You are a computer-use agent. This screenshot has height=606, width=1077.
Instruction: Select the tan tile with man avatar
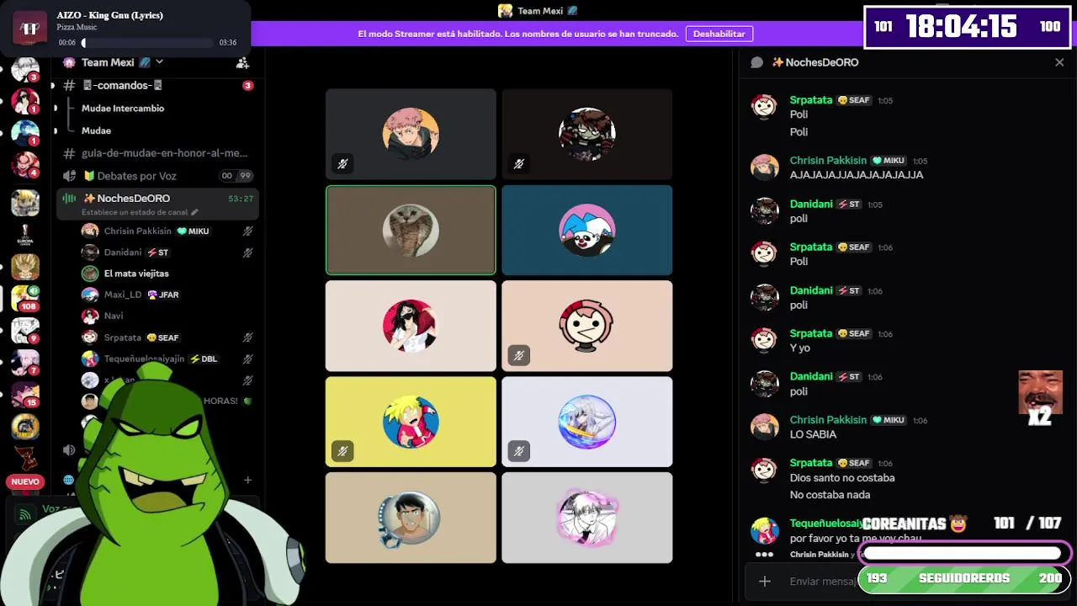[411, 518]
